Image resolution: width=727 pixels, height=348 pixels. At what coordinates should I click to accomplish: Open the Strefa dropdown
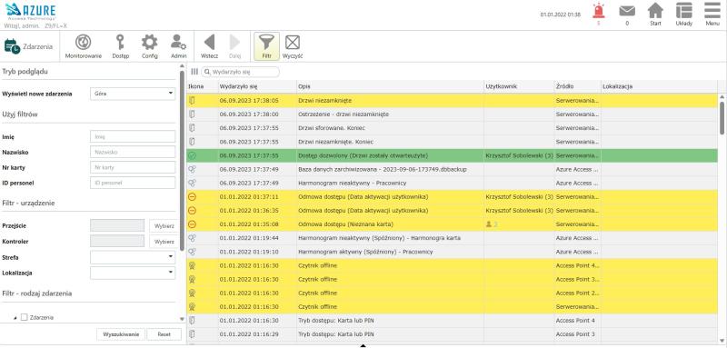(133, 257)
